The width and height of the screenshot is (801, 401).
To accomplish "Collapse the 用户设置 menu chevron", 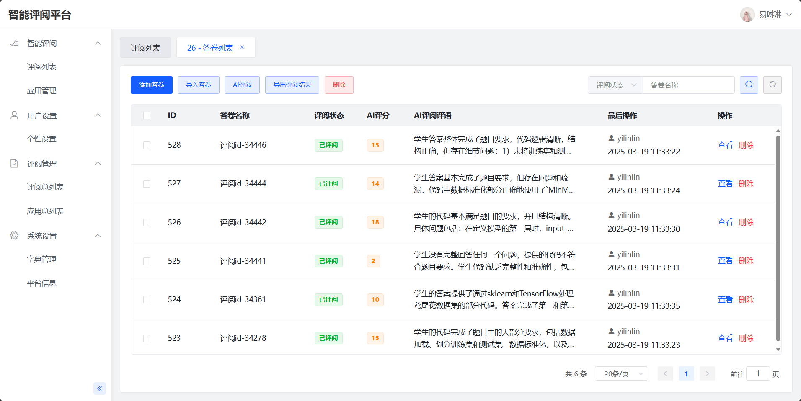I will point(98,116).
